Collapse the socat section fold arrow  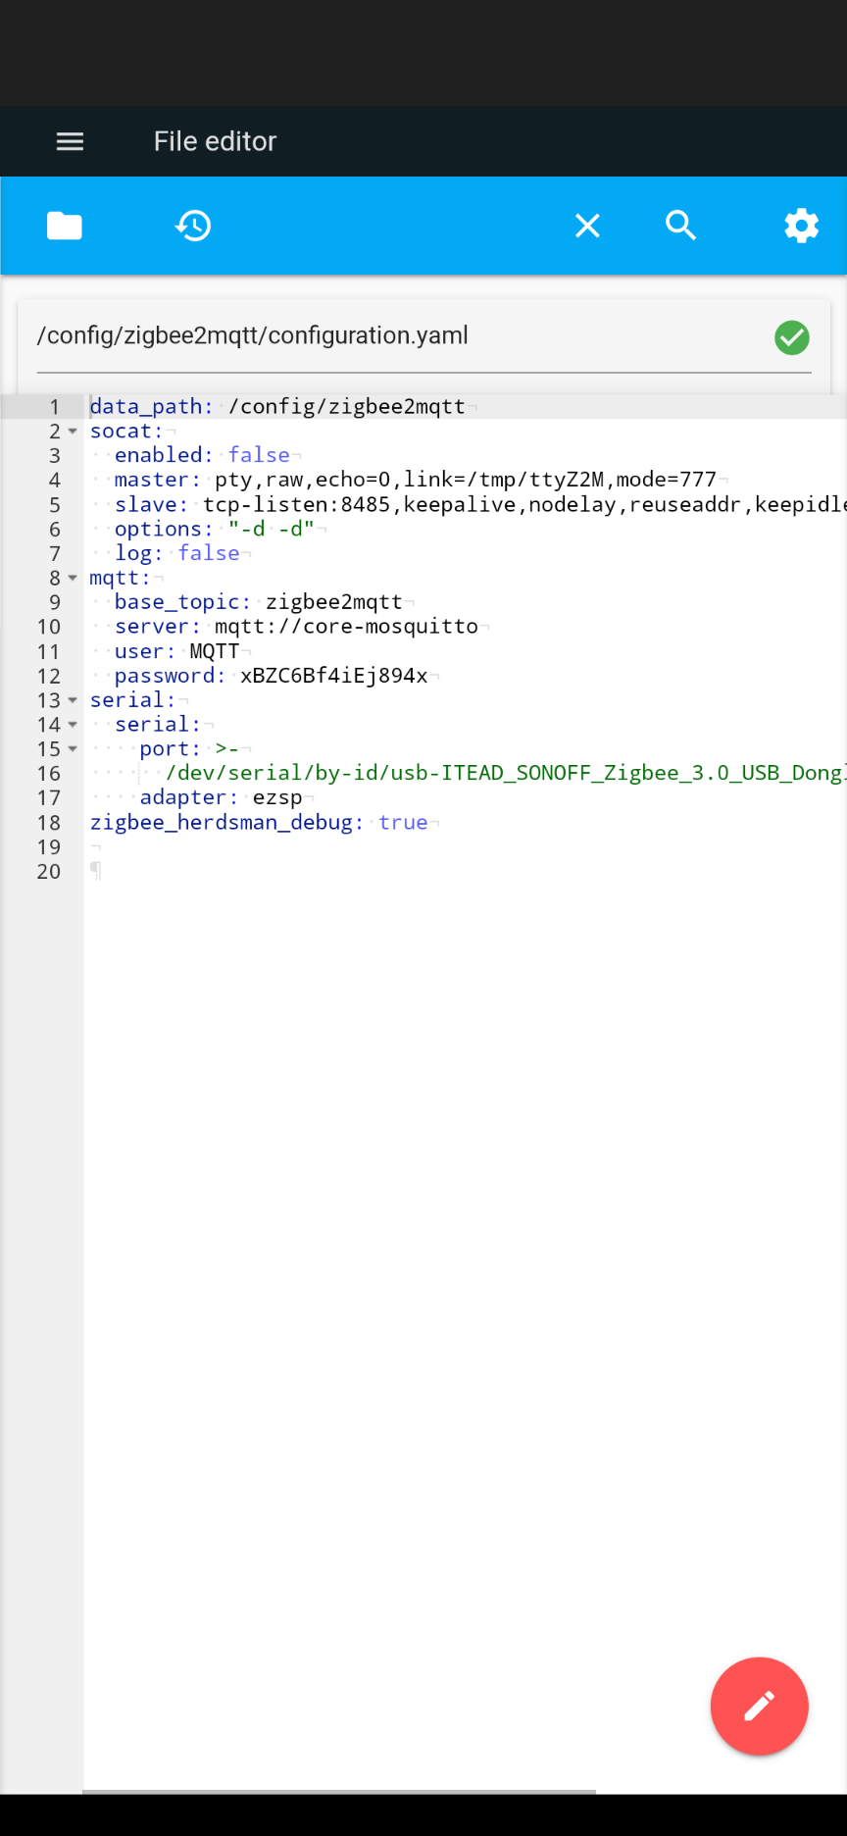point(73,432)
